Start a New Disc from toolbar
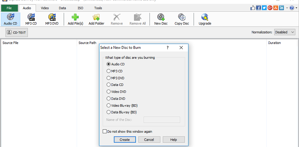This screenshot has width=299, height=147. (x=161, y=19)
